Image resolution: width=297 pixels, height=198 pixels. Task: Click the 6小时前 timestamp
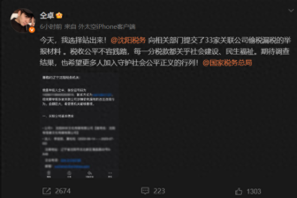pos(51,27)
